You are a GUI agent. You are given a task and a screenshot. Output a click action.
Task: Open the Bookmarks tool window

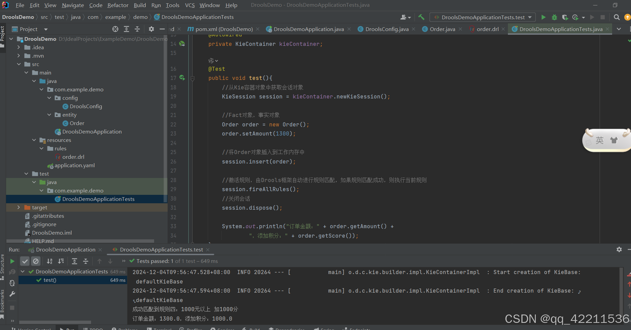coord(2,304)
